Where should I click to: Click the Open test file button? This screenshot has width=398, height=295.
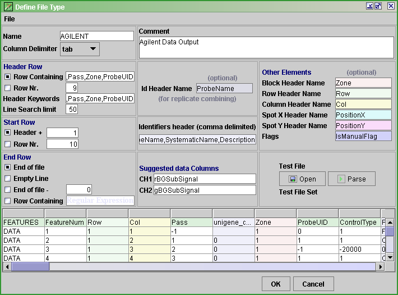[x=302, y=179]
